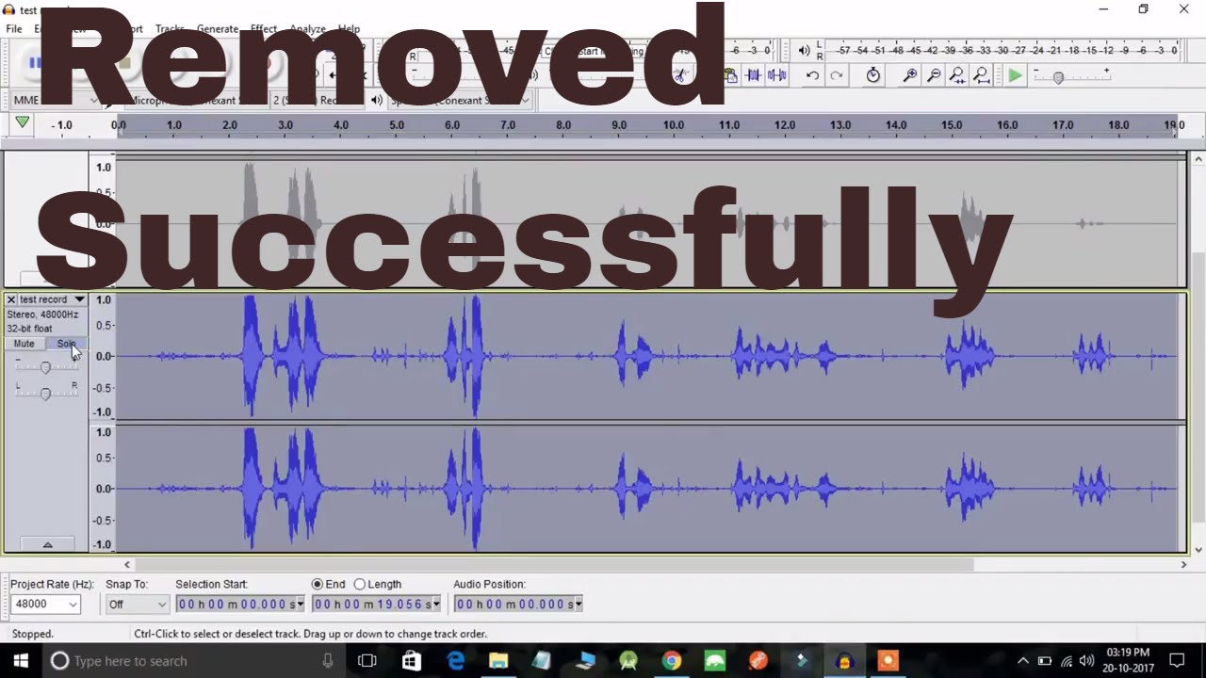The width and height of the screenshot is (1206, 678).
Task: Click the Silence audio icon
Action: 777,75
